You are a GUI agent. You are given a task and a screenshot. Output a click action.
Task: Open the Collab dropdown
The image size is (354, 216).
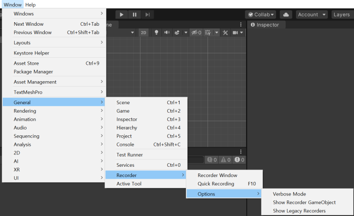pos(261,15)
